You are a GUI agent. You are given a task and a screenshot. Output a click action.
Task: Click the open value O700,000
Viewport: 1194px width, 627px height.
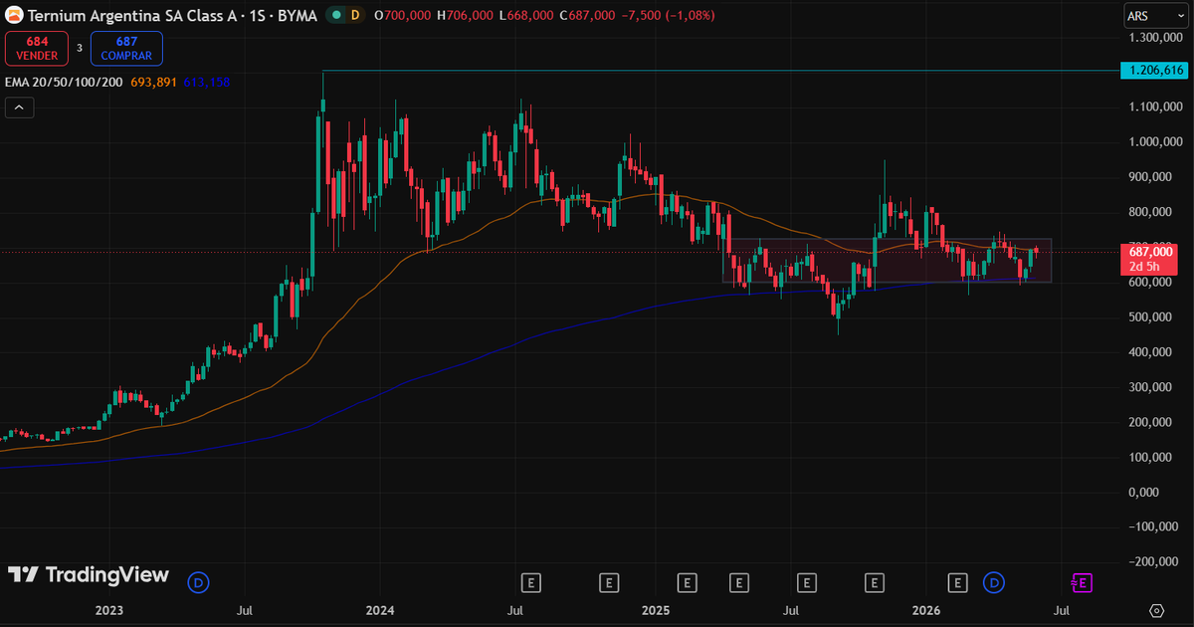[401, 15]
